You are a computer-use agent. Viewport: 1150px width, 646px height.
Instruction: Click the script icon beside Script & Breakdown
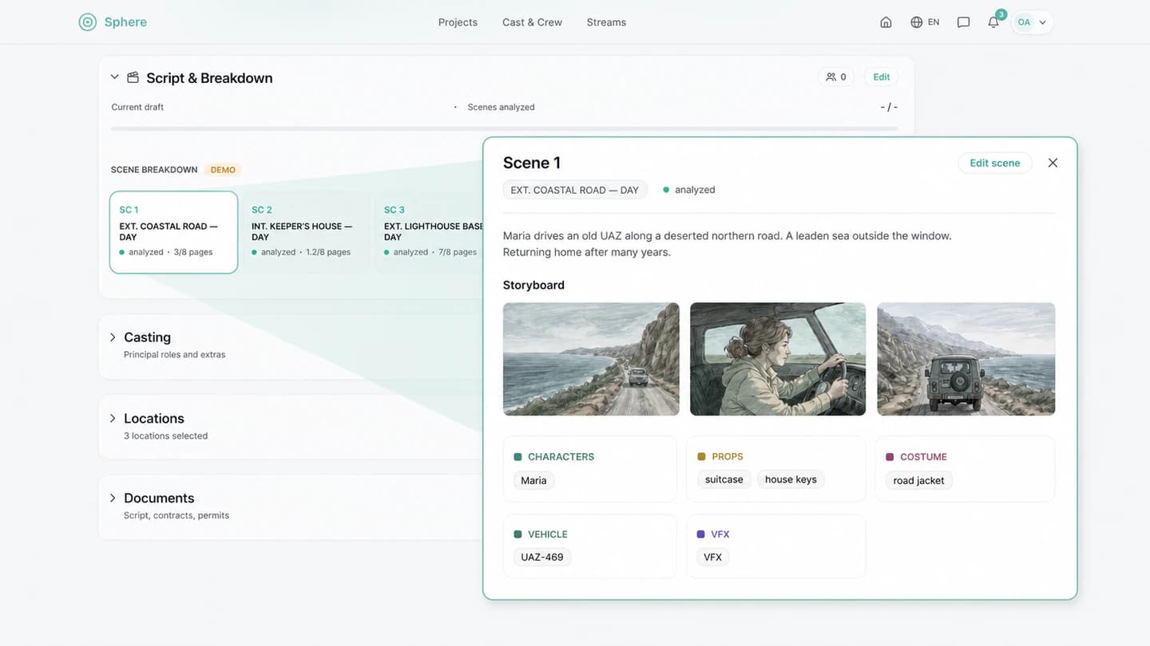click(133, 77)
